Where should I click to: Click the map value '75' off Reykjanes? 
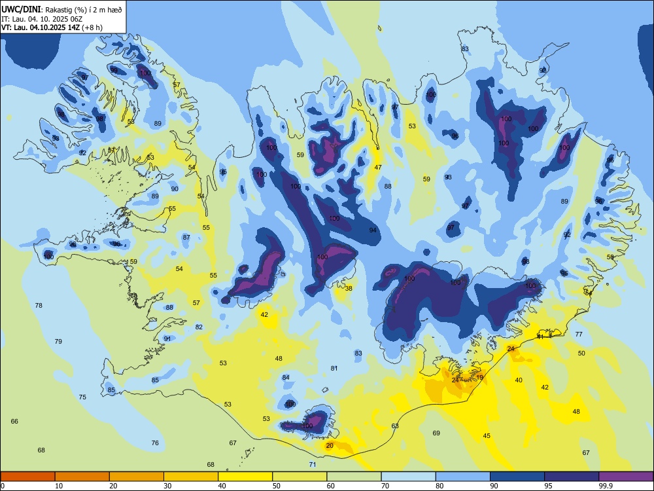(x=82, y=397)
